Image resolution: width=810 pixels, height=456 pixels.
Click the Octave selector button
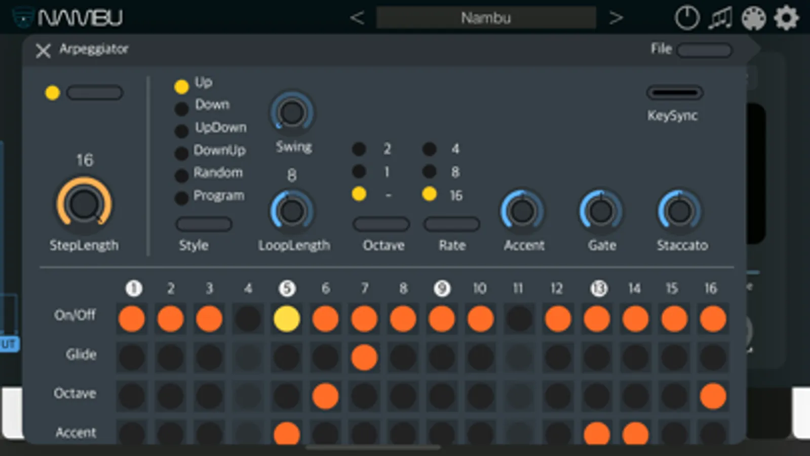pyautogui.click(x=381, y=224)
